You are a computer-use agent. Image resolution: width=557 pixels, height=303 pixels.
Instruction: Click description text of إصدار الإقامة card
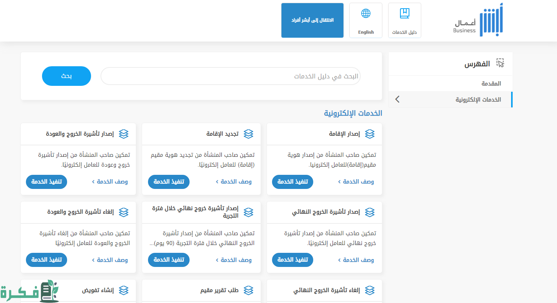332,160
